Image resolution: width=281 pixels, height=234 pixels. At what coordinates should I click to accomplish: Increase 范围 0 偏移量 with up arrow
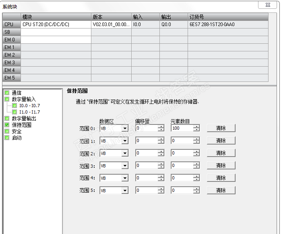tap(161, 126)
